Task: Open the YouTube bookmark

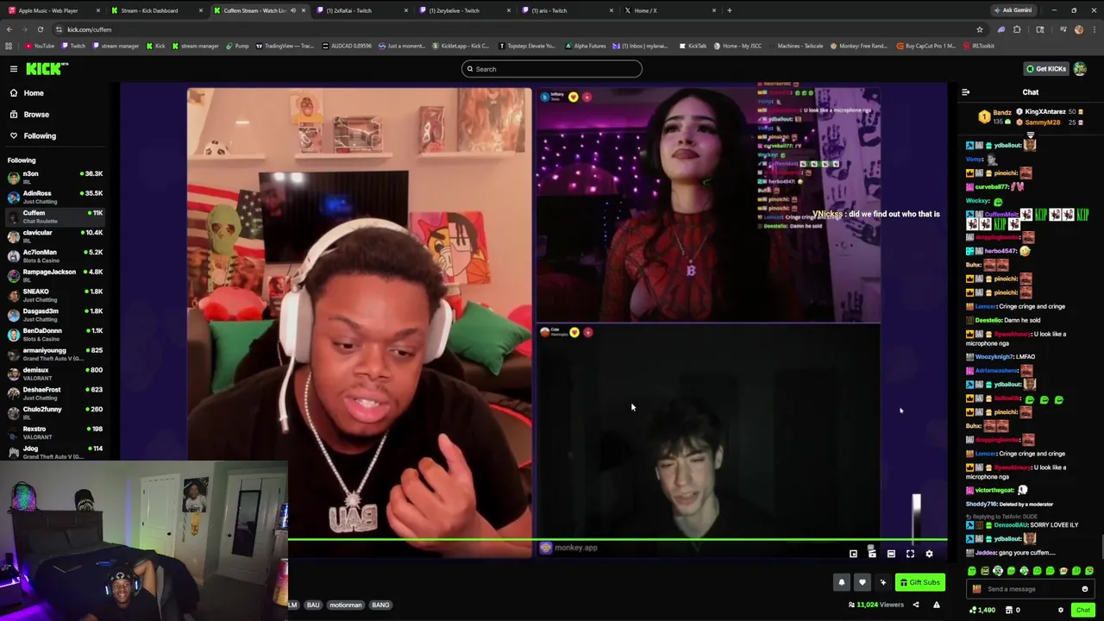Action: tap(40, 46)
